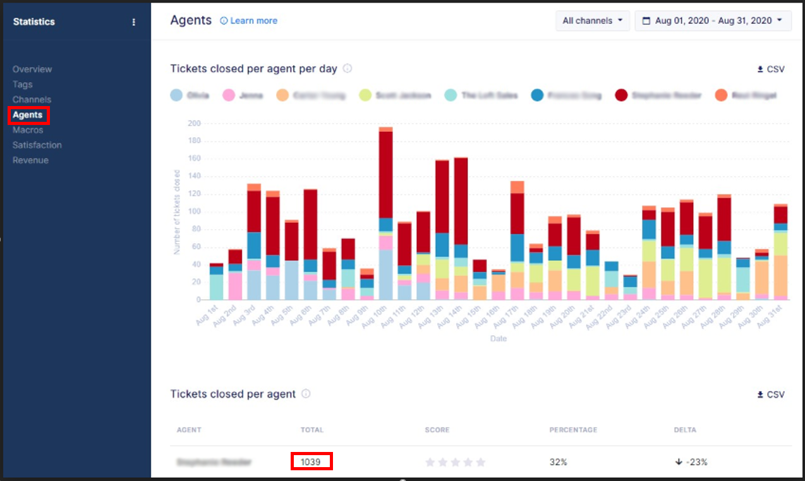The height and width of the screenshot is (481, 805).
Task: Open the Aug 01 - Aug 31, 2020 date dropdown
Action: point(713,21)
